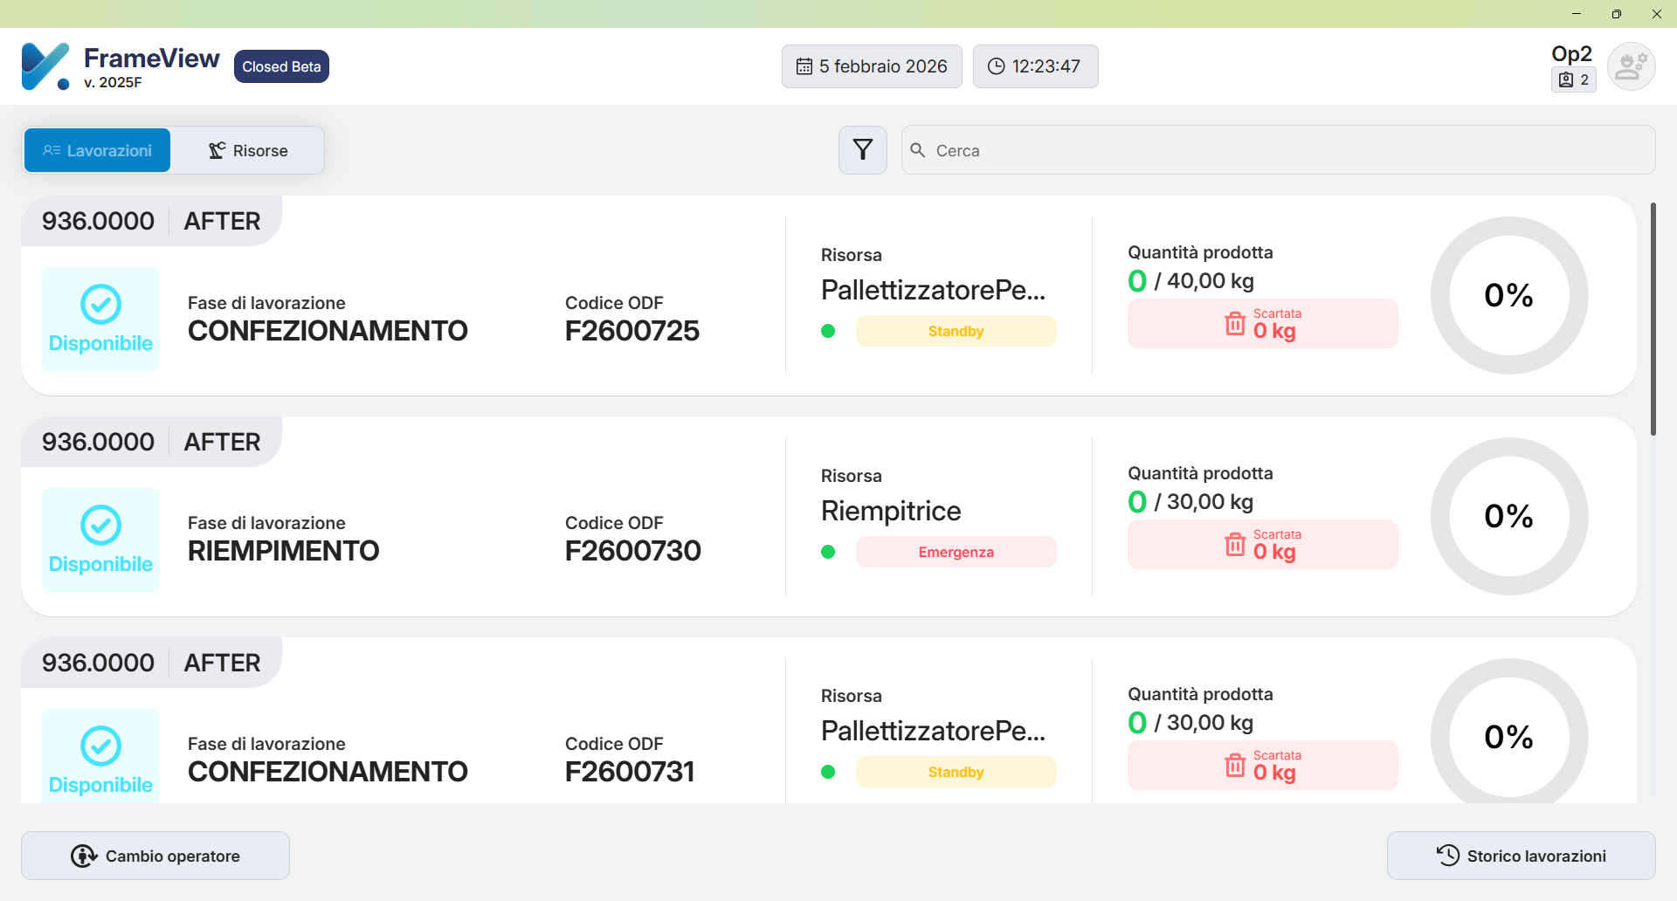Open the filter funnel button
Viewport: 1677px width, 901px height.
tap(863, 150)
